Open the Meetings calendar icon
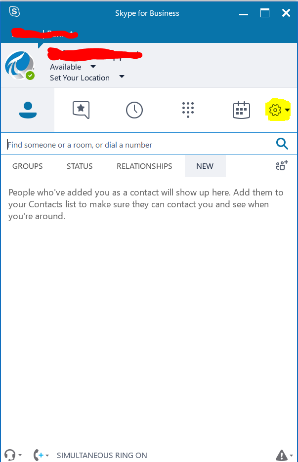 [241, 110]
